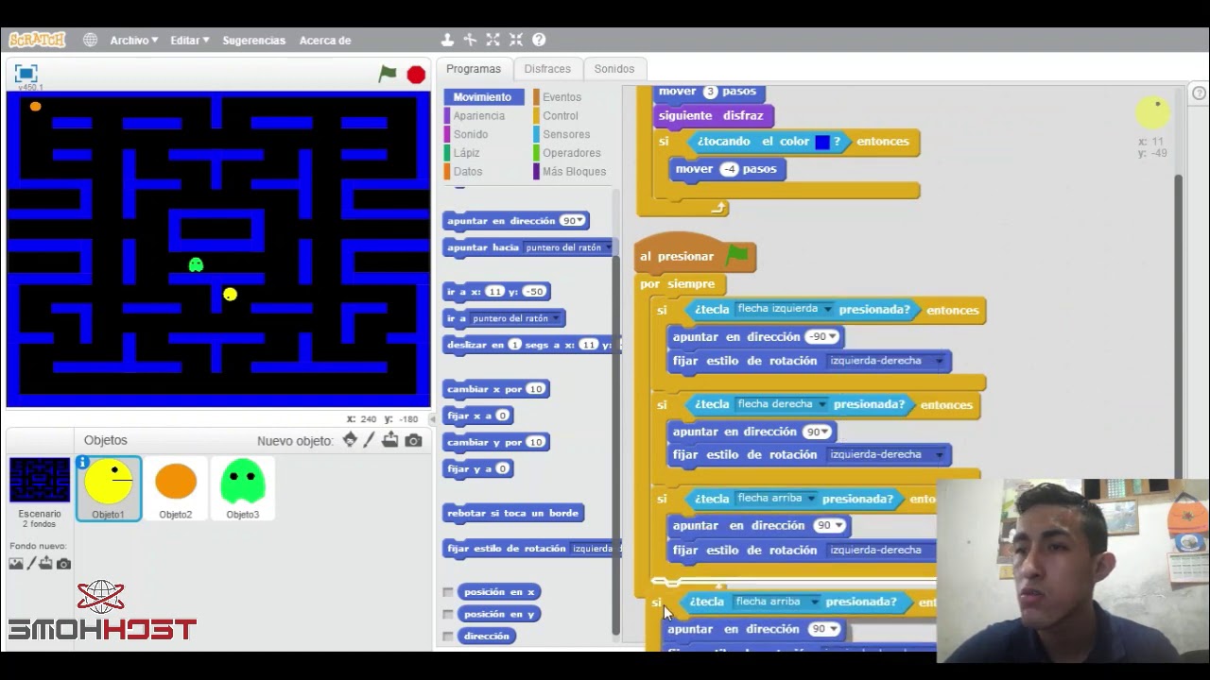
Task: Choose new sprite from library
Action: tap(350, 440)
